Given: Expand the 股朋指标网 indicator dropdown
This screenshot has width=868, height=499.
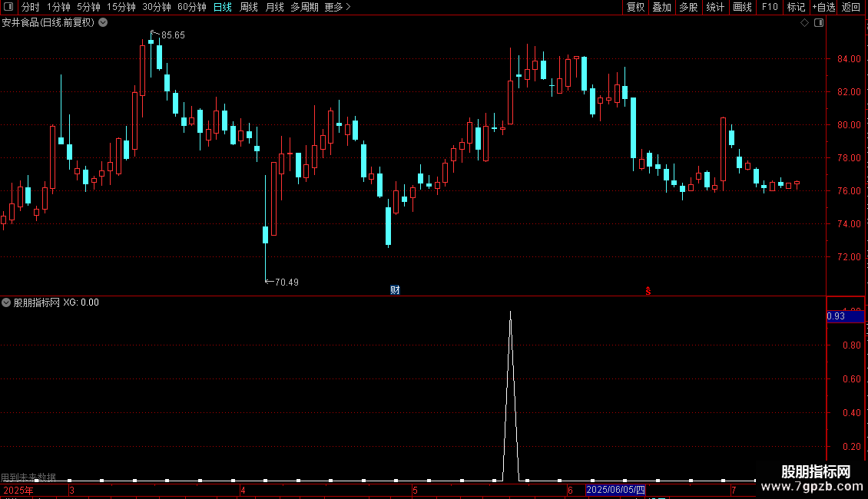Looking at the screenshot, I should (6, 302).
